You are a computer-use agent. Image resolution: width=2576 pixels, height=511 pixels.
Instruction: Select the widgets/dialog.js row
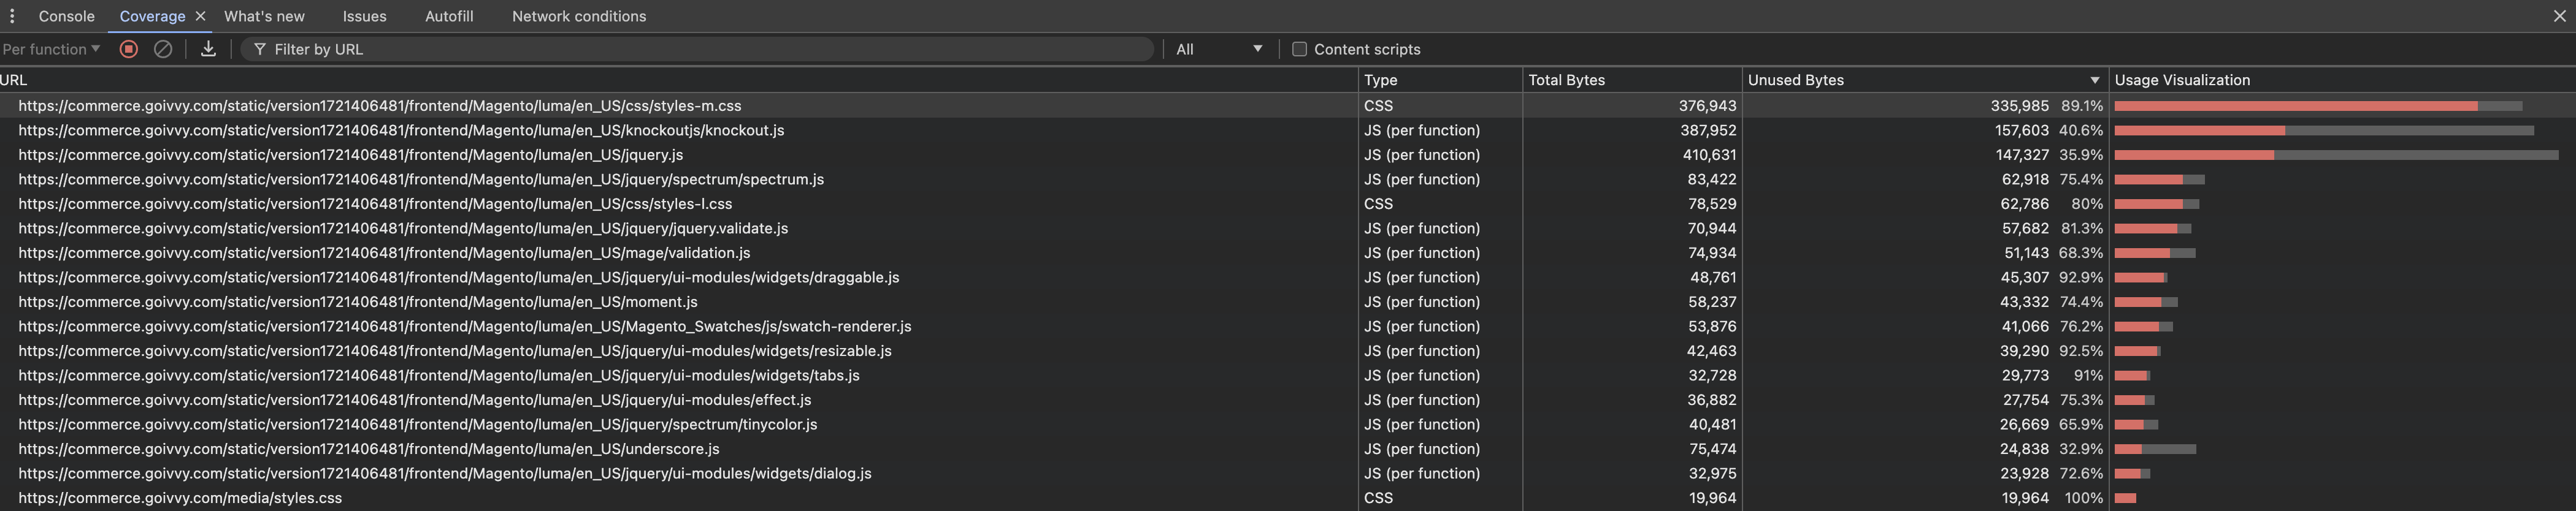coord(1288,473)
